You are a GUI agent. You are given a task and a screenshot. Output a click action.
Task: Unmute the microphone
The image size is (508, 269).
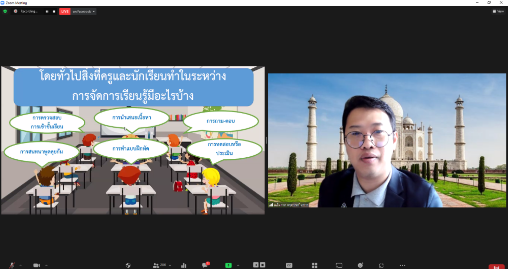point(12,265)
